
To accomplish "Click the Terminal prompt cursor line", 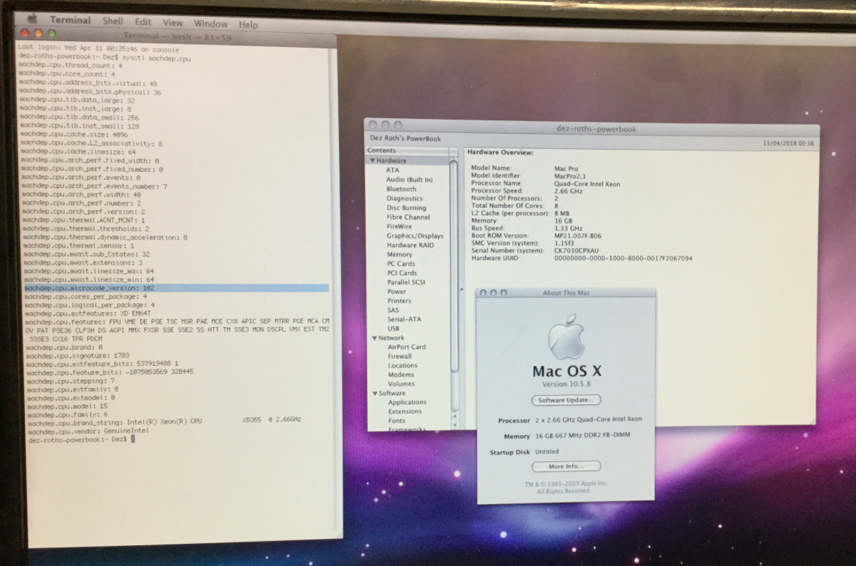I will click(x=81, y=439).
